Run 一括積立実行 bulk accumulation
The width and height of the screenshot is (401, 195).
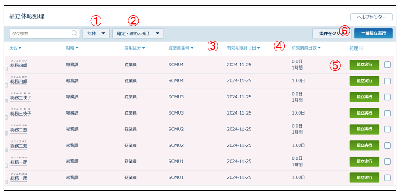(x=373, y=33)
